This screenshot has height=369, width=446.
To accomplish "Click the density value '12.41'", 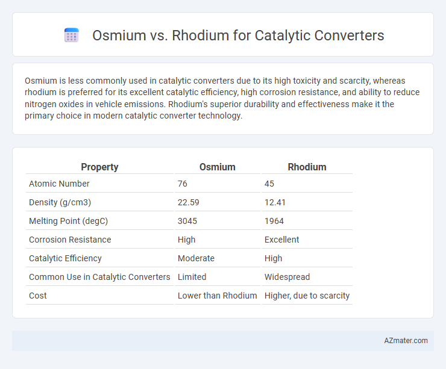I will click(275, 202).
